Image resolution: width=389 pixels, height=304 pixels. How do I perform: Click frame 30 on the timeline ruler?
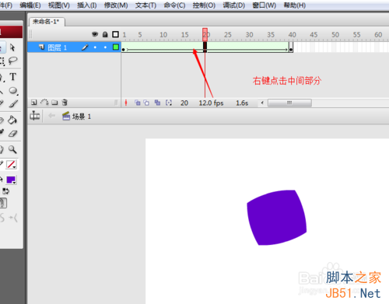(249, 35)
